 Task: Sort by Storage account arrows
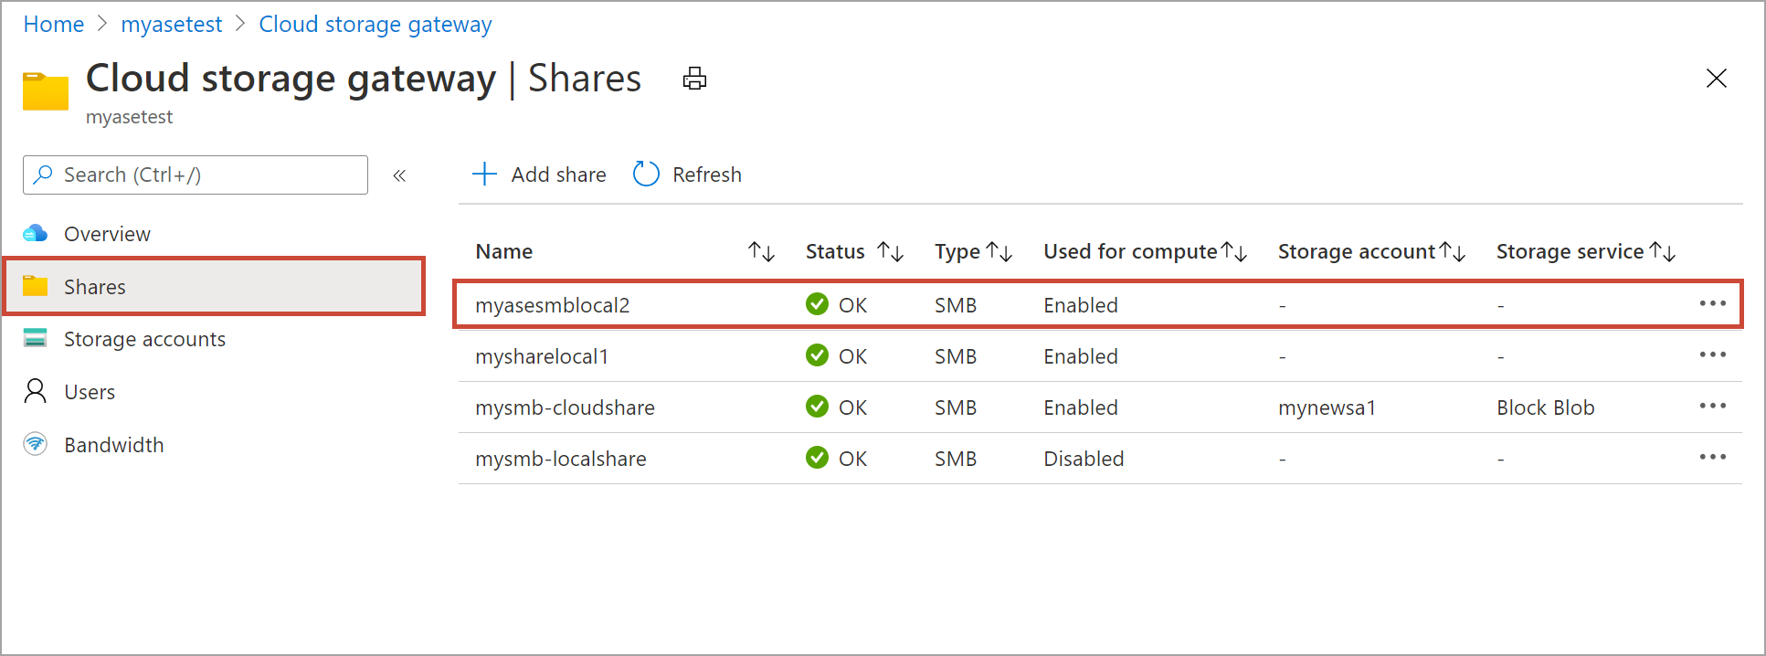coord(1453,251)
